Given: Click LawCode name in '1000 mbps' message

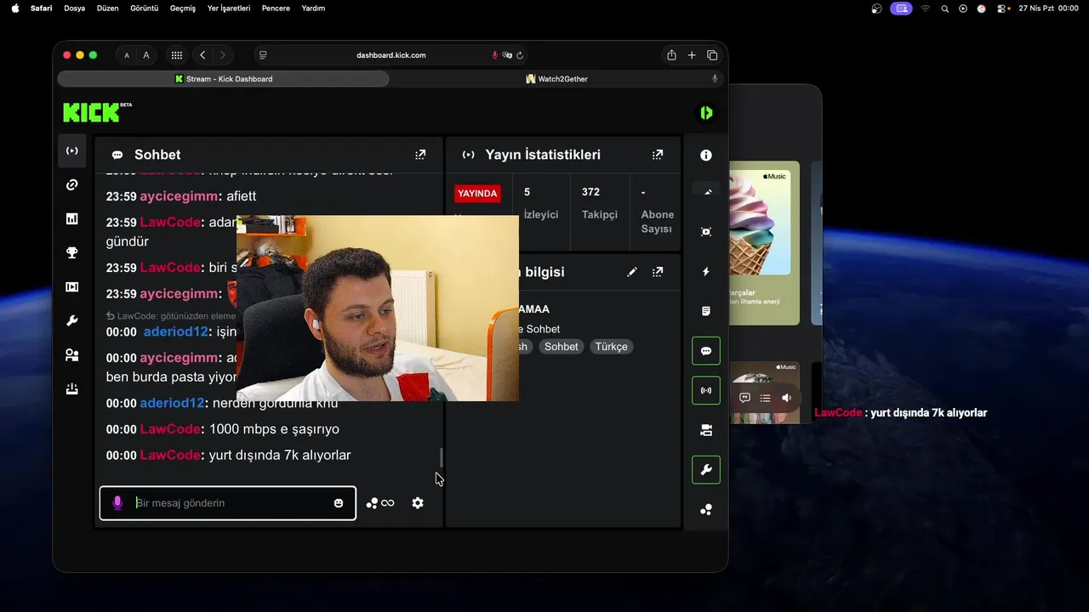Looking at the screenshot, I should 170,429.
